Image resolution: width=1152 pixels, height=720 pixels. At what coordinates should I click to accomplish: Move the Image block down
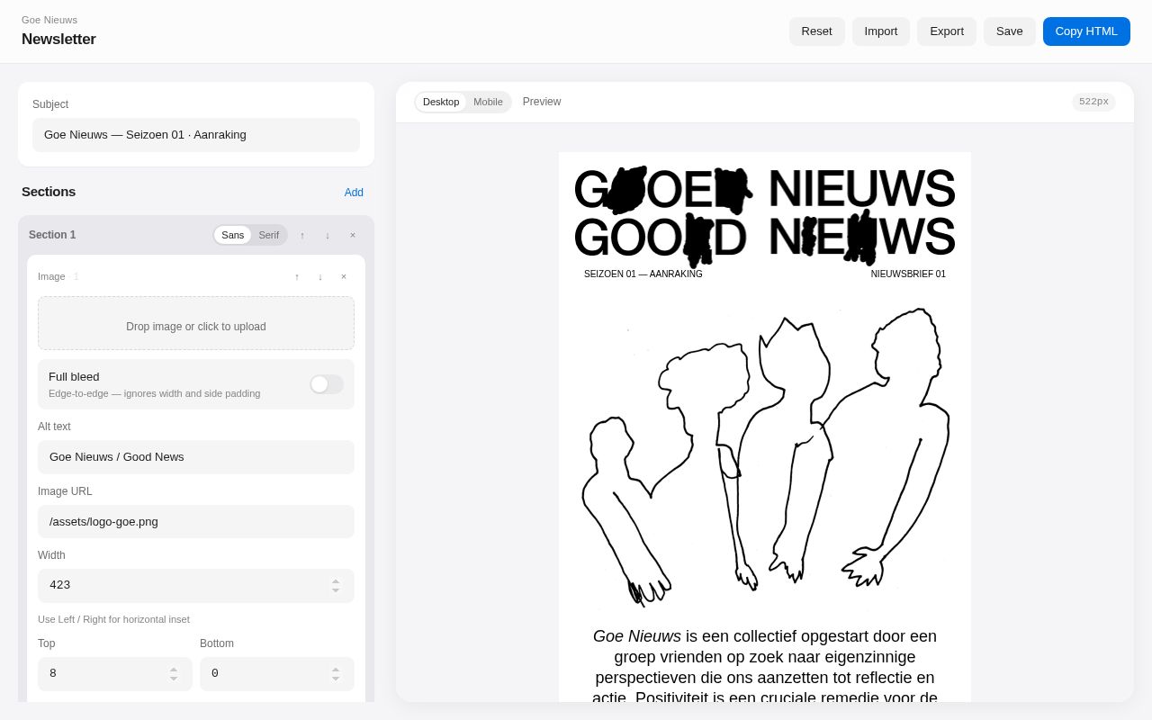point(320,276)
